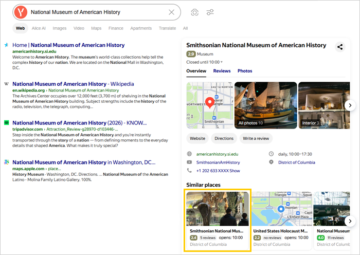This screenshot has height=255, width=360.
Task: Click the Write a review button
Action: [256, 138]
